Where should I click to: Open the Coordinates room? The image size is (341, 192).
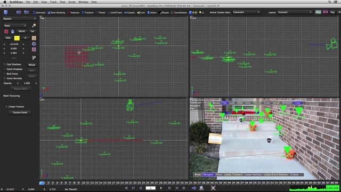point(179,13)
